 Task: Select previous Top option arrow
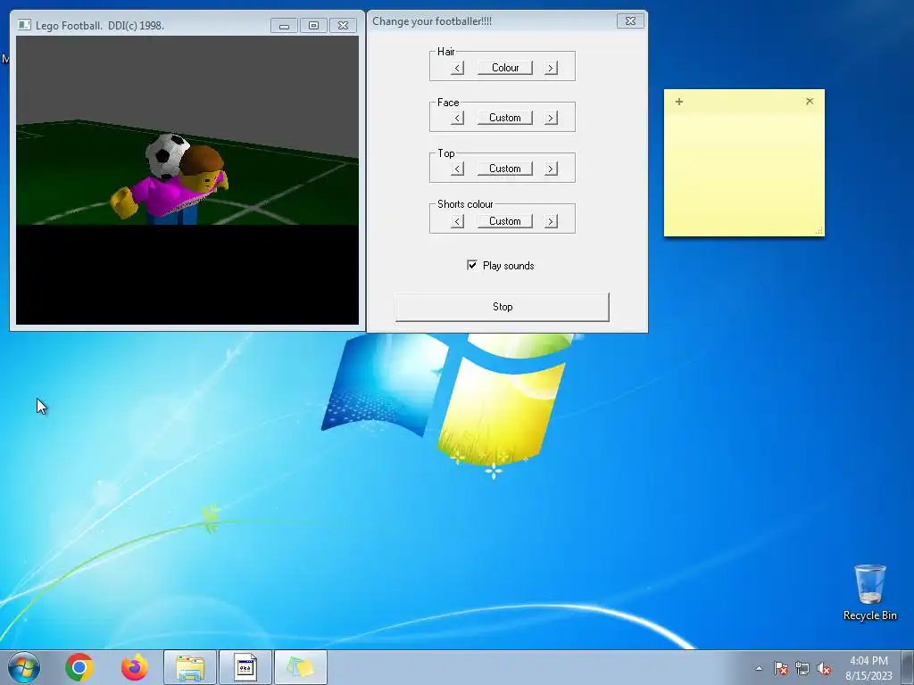[458, 169]
